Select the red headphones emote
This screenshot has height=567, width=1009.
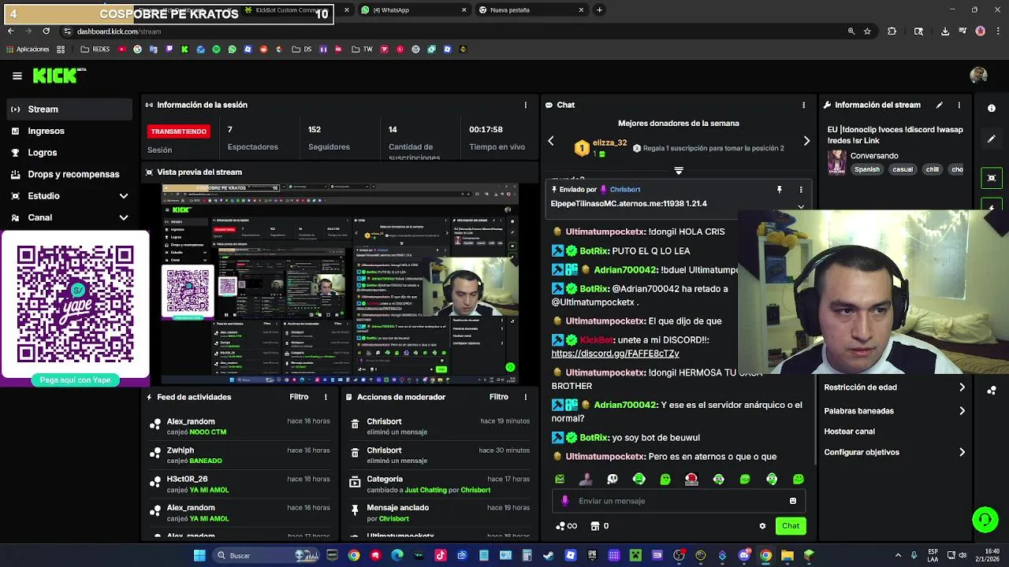click(x=691, y=479)
